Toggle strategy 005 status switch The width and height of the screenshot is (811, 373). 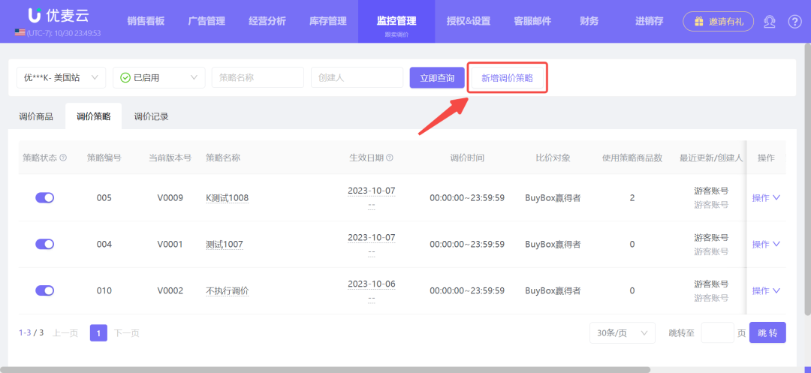point(45,198)
